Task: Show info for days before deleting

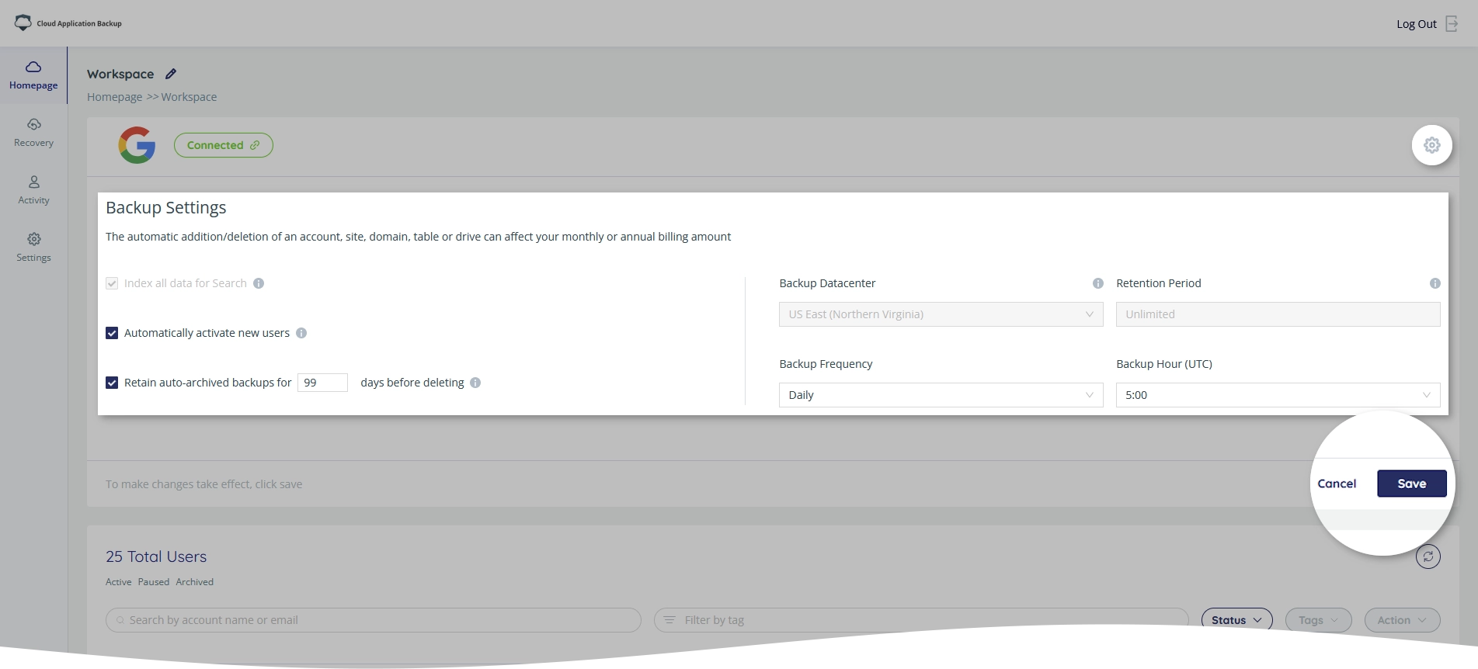Action: [475, 383]
